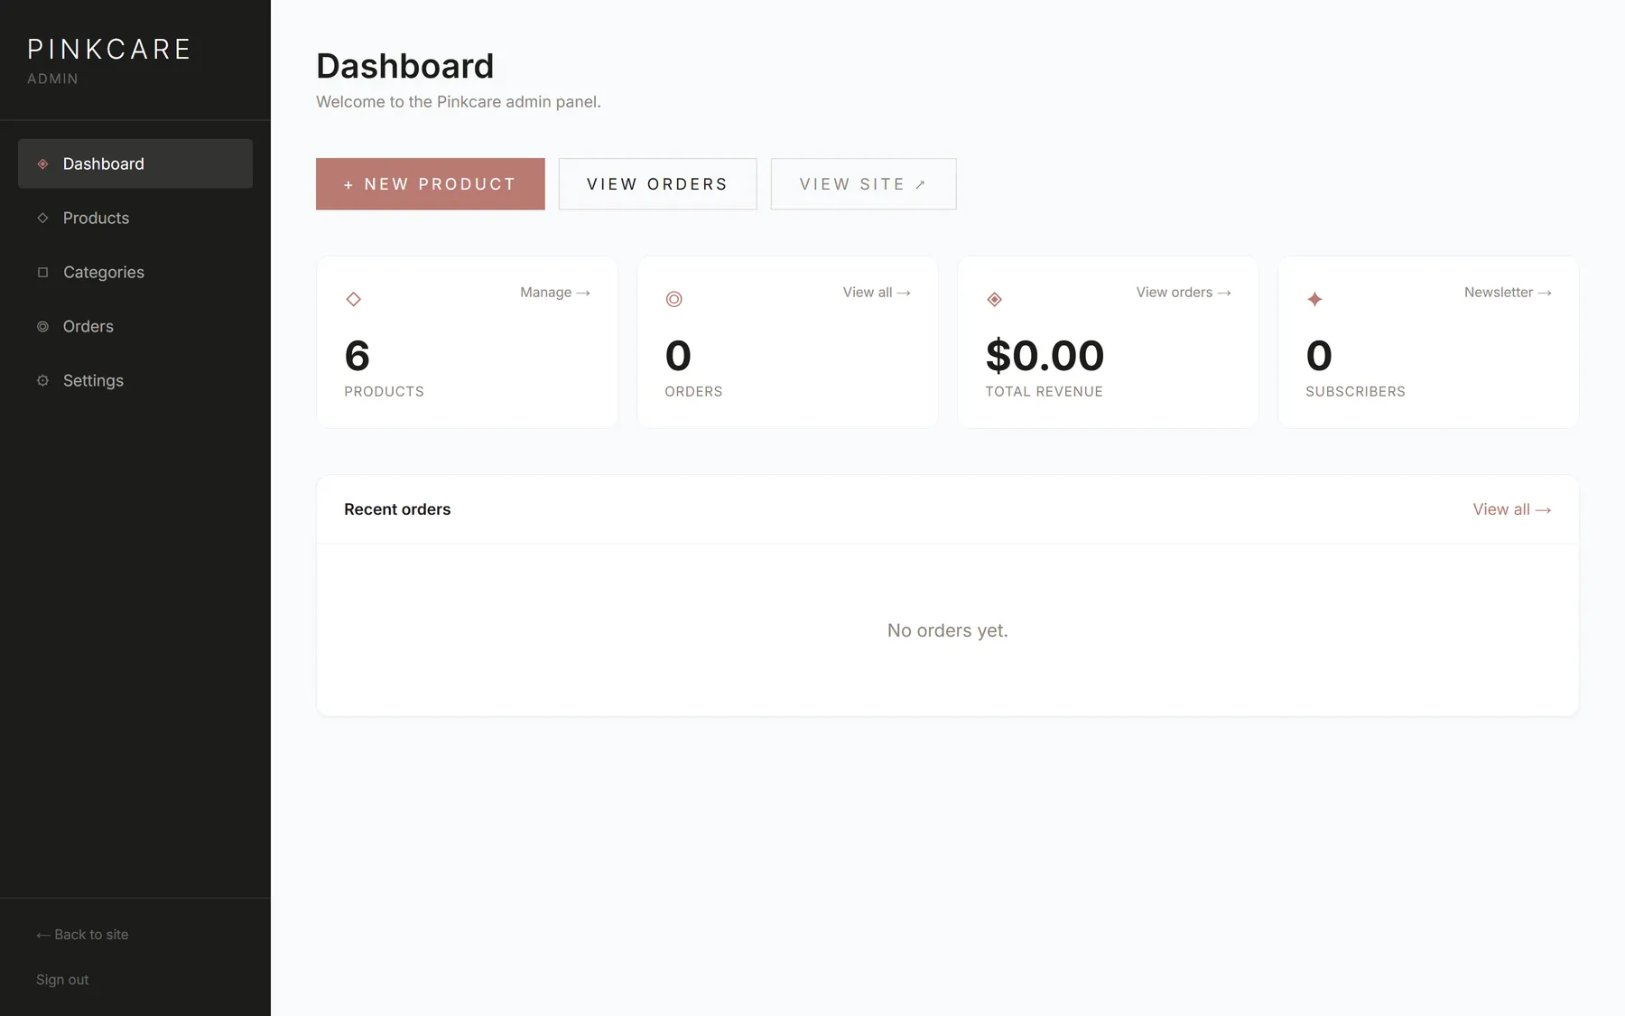Click the $0.00 total revenue value

1045,356
